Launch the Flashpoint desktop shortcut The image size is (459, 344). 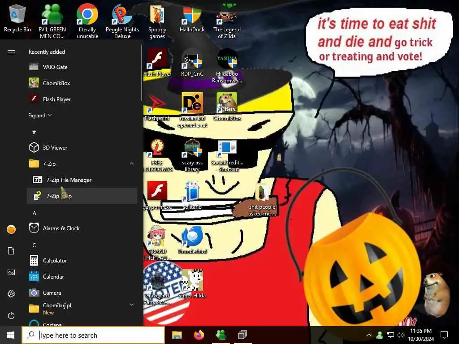(157, 107)
